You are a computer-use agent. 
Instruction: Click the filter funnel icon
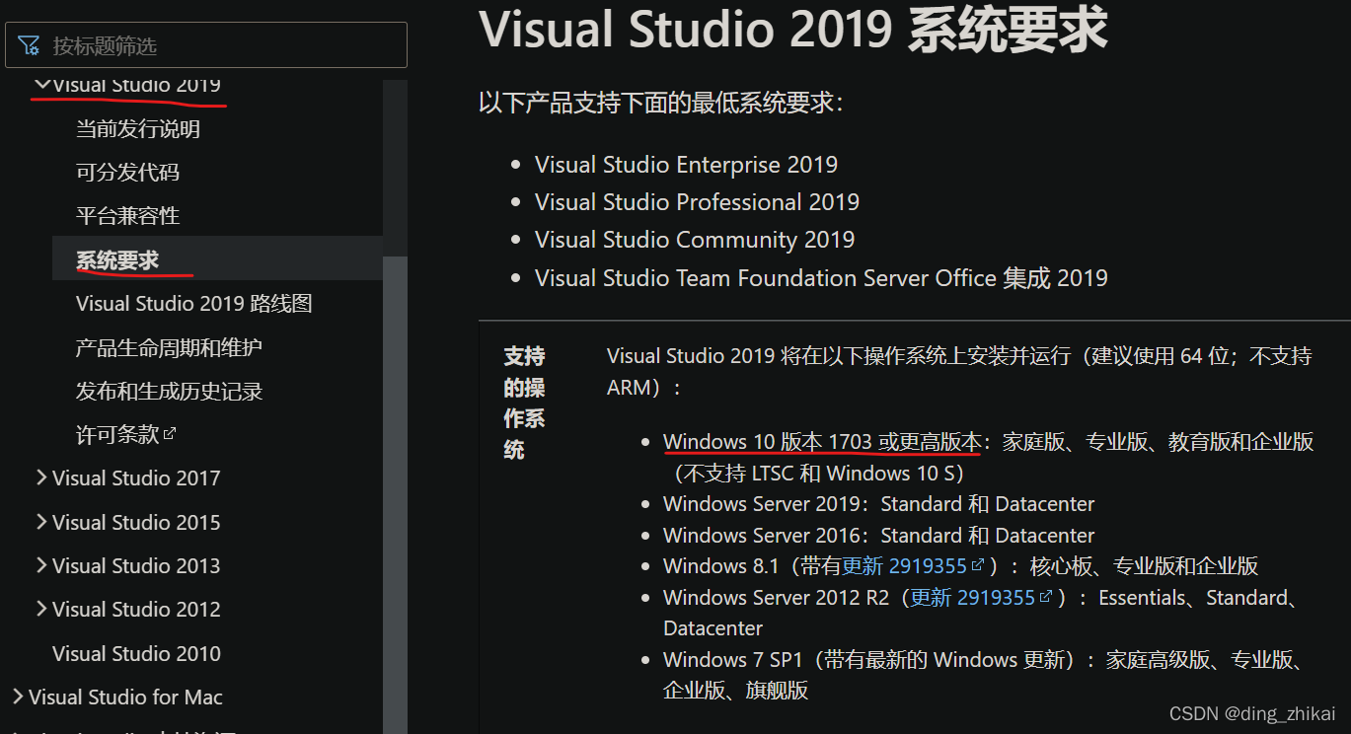click(x=29, y=45)
